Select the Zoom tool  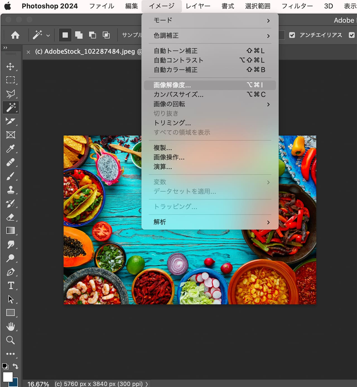10,340
